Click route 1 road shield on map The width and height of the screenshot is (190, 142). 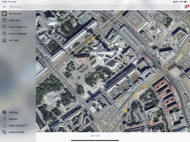[126, 111]
